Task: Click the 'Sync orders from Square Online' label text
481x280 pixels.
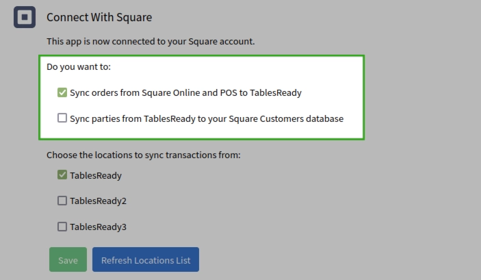Action: [x=185, y=92]
